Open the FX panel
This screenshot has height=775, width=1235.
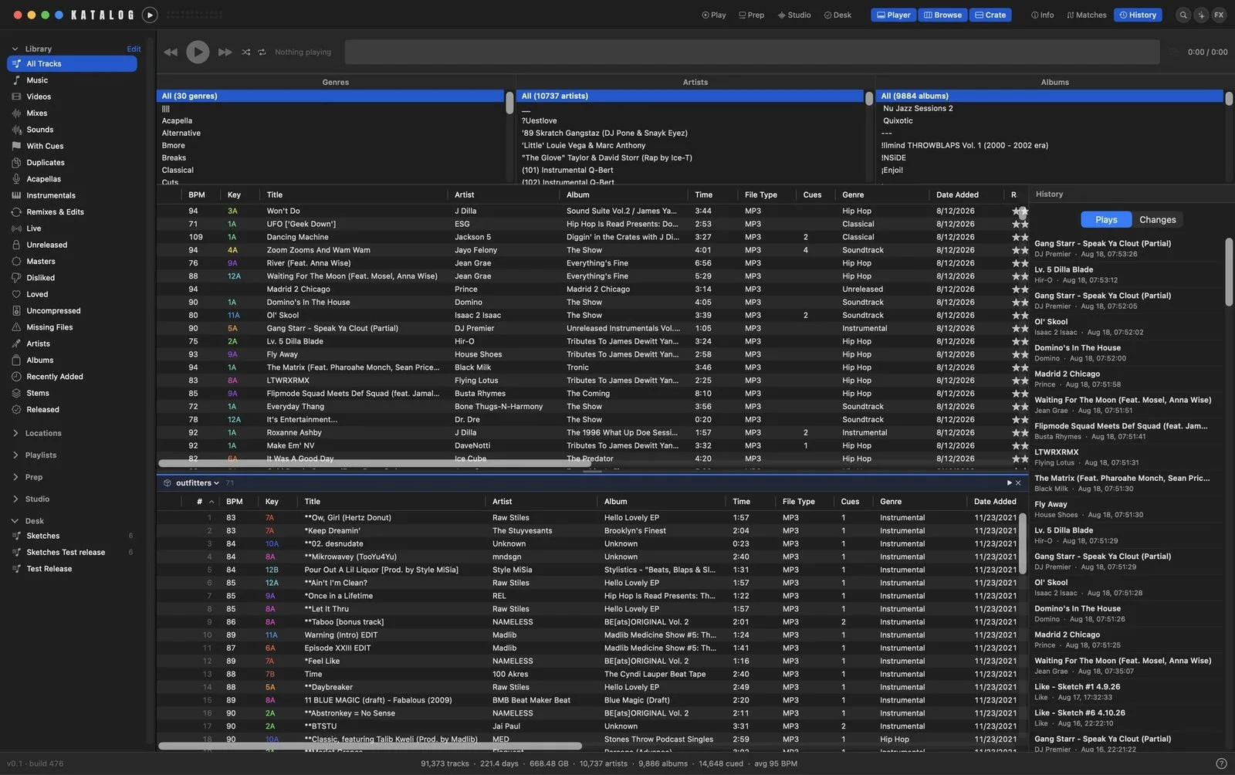coord(1219,15)
